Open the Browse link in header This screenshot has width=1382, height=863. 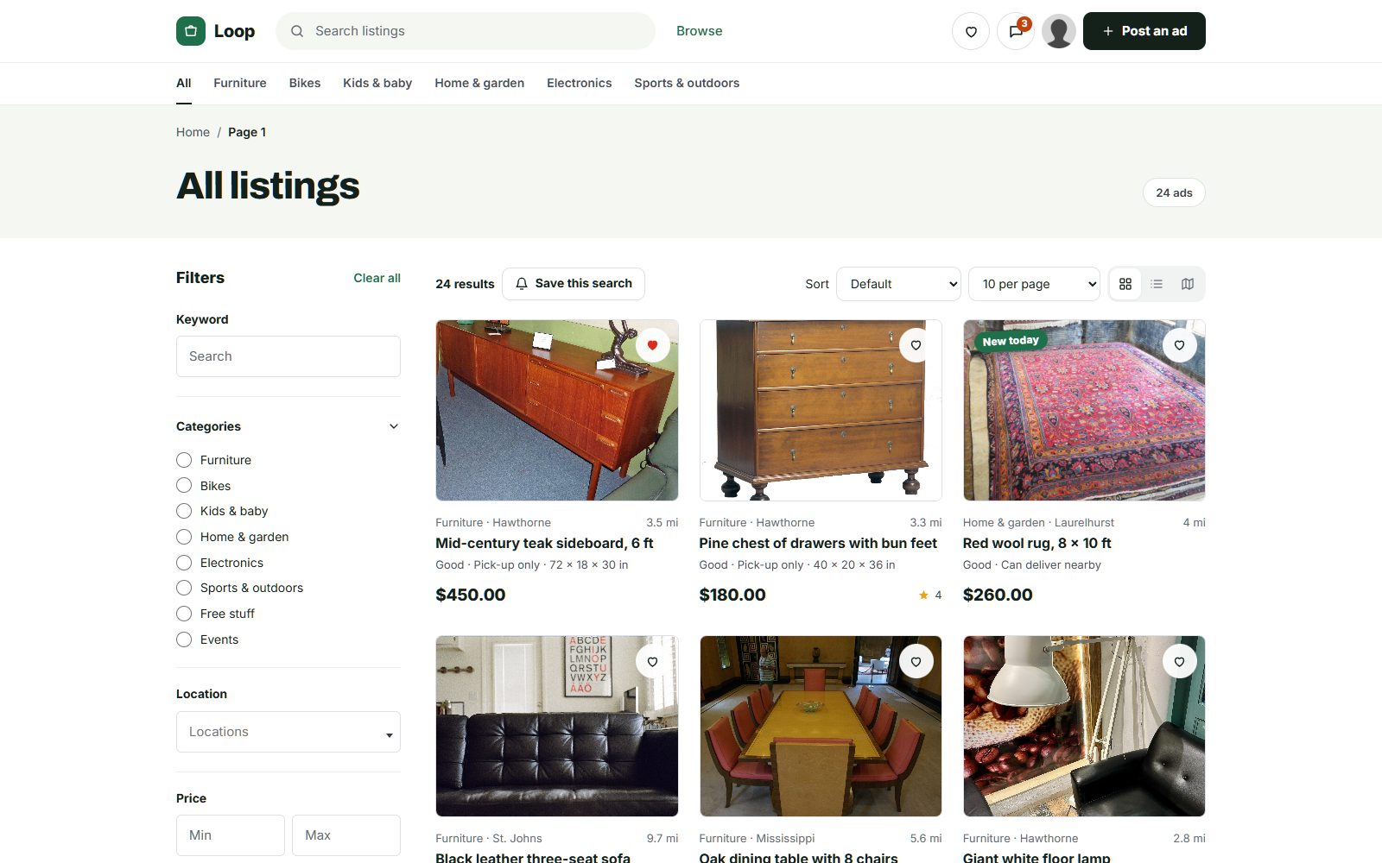(x=700, y=31)
